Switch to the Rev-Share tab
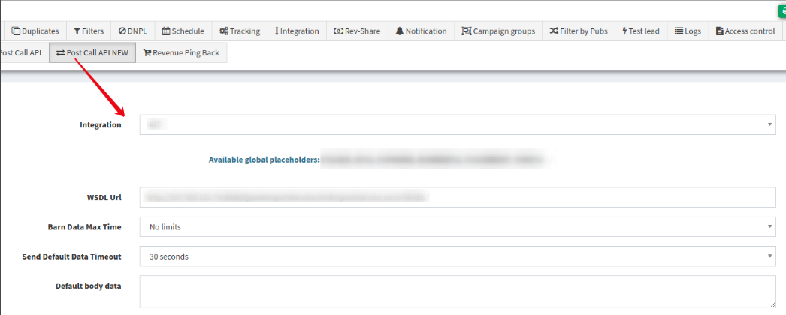 coord(357,31)
